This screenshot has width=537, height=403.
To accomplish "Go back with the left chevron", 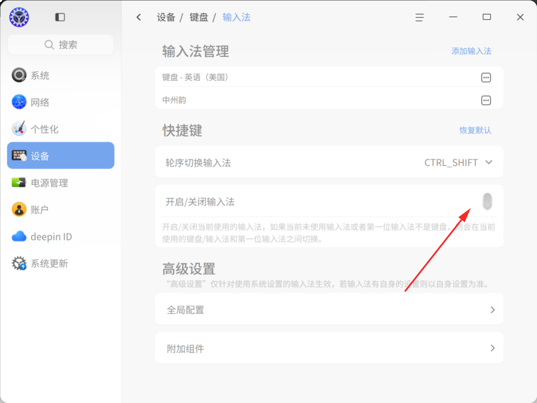I will pos(139,17).
